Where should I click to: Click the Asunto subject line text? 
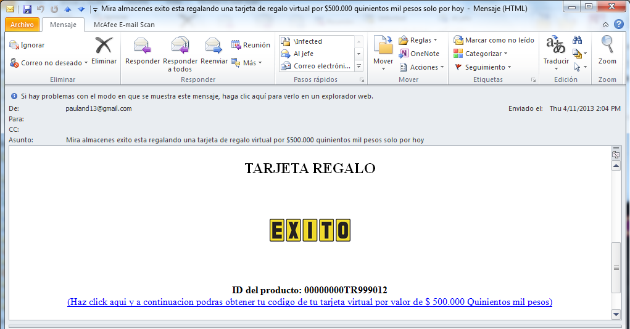point(245,140)
